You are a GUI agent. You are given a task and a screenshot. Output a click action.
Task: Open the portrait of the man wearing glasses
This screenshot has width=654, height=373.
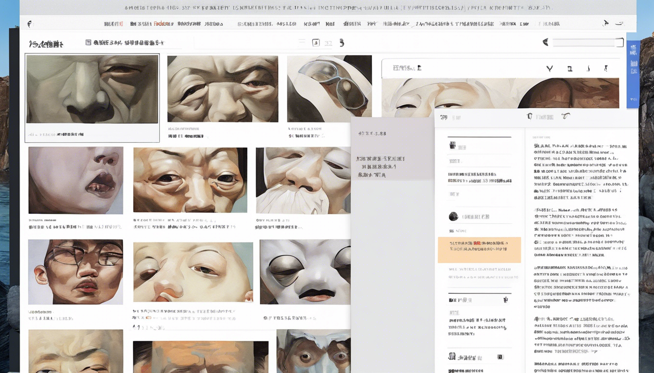coord(75,271)
